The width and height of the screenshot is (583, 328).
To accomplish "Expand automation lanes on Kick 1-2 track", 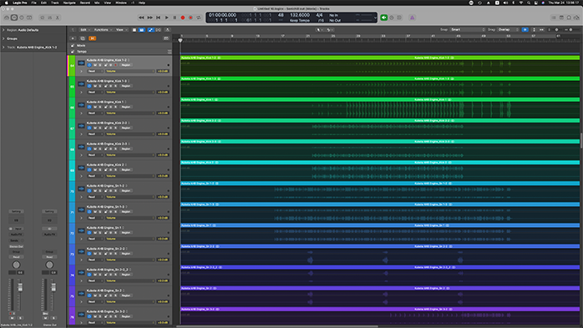I will click(x=81, y=71).
